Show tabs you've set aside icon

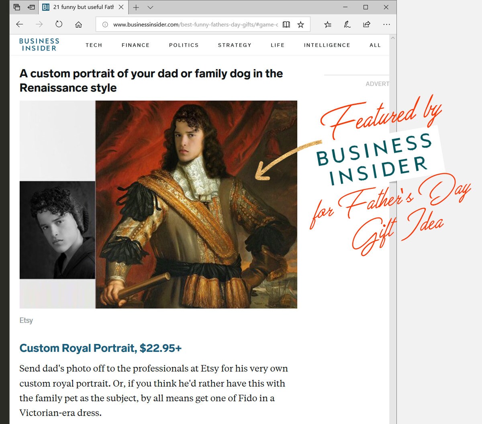pyautogui.click(x=17, y=7)
